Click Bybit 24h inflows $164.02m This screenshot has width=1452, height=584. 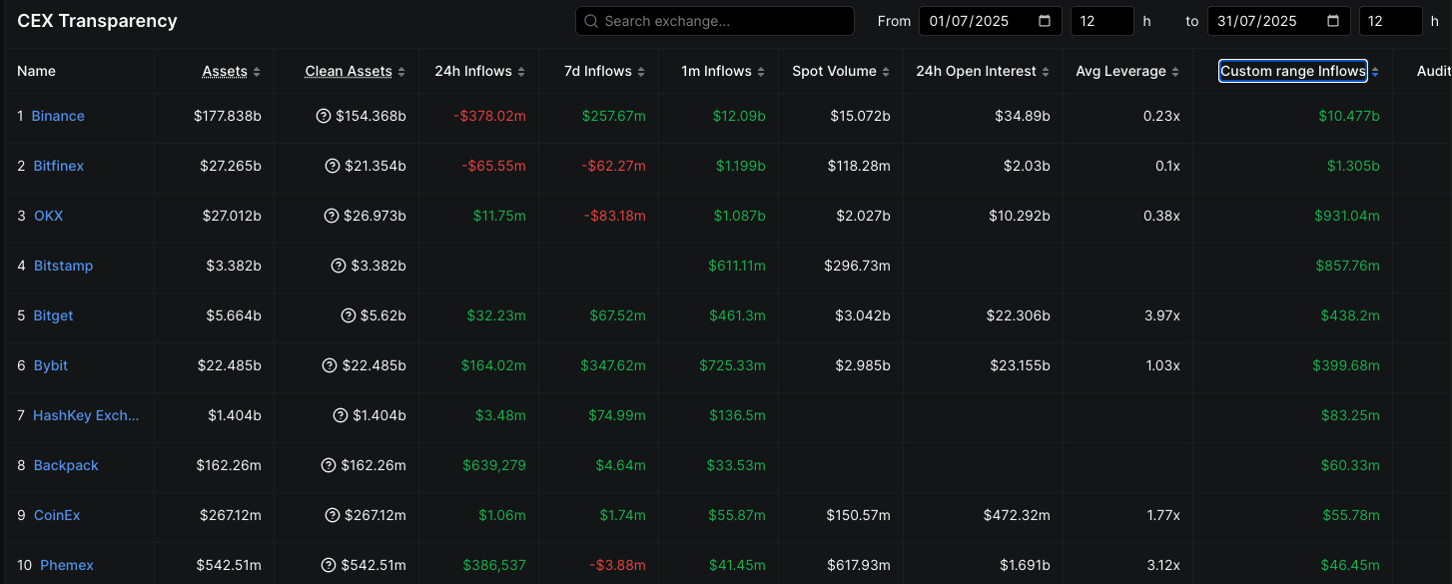[493, 365]
